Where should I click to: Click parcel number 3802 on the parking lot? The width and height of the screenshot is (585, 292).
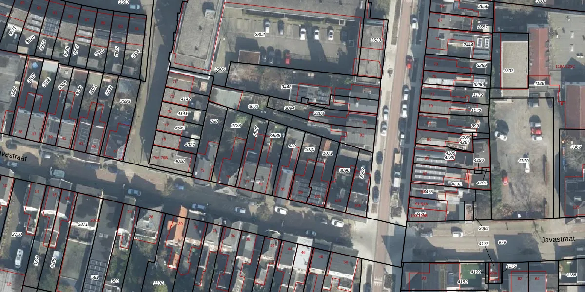coord(260,35)
